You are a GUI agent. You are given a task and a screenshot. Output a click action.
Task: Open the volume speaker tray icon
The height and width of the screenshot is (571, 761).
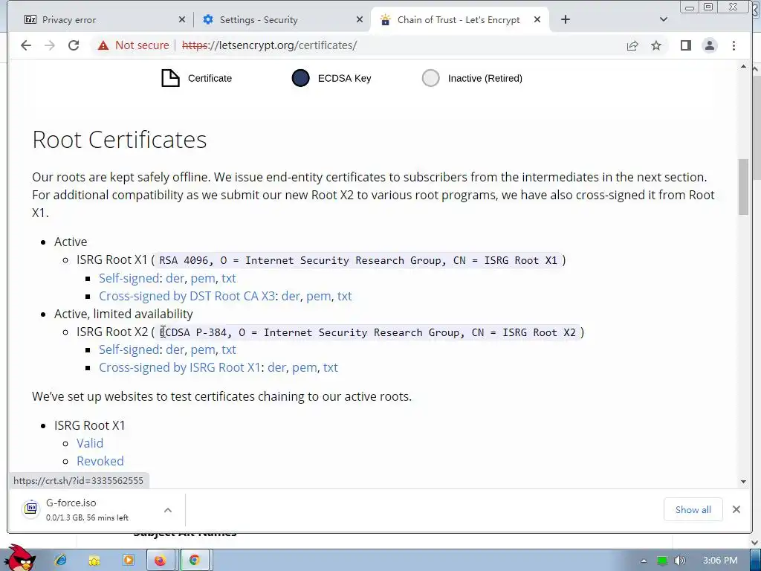[679, 561]
